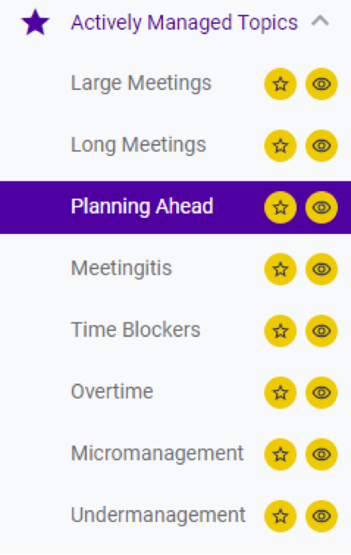
Task: Click the star icon beside Overtime
Action: tap(280, 393)
